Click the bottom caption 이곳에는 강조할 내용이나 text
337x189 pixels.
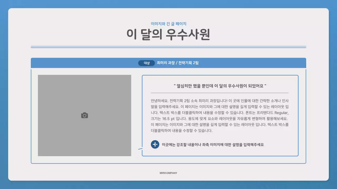tap(213, 144)
